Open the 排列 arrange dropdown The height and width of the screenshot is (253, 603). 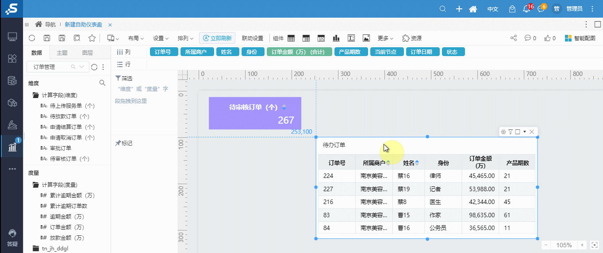185,38
